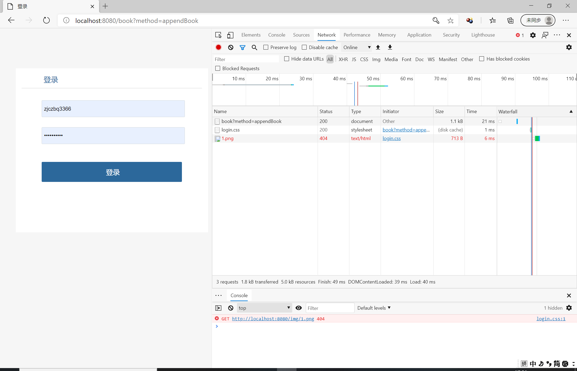
Task: Switch to the Application tab
Action: tap(419, 35)
